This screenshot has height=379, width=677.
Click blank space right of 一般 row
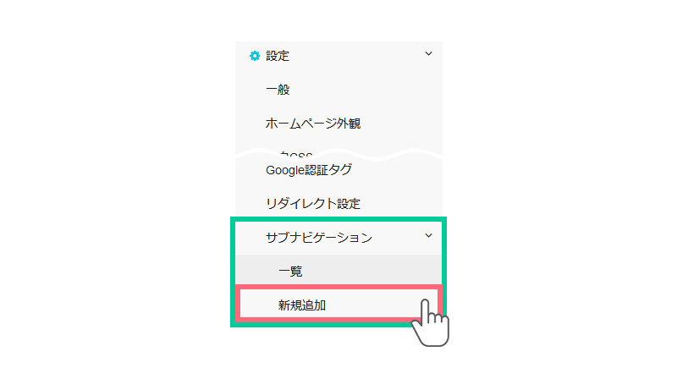pos(367,90)
